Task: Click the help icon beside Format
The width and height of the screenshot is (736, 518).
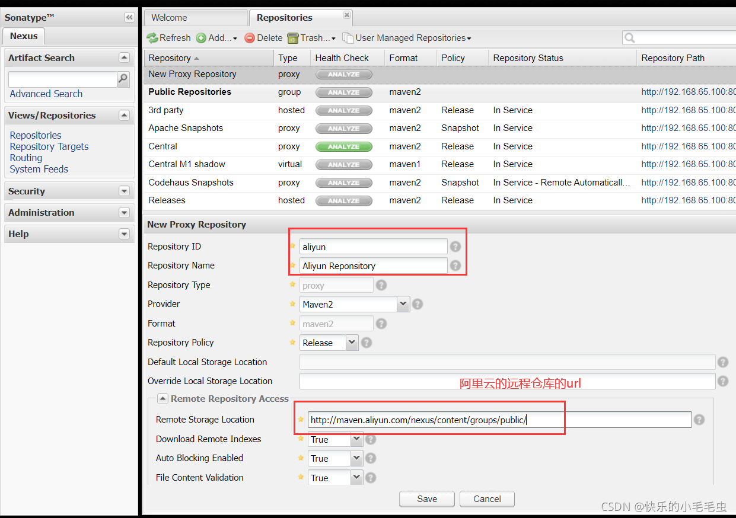Action: (x=381, y=324)
